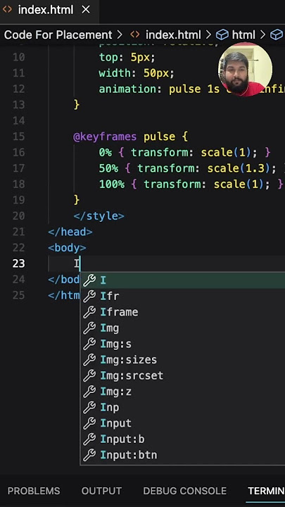Close the index.html editor tab

[x=86, y=10]
